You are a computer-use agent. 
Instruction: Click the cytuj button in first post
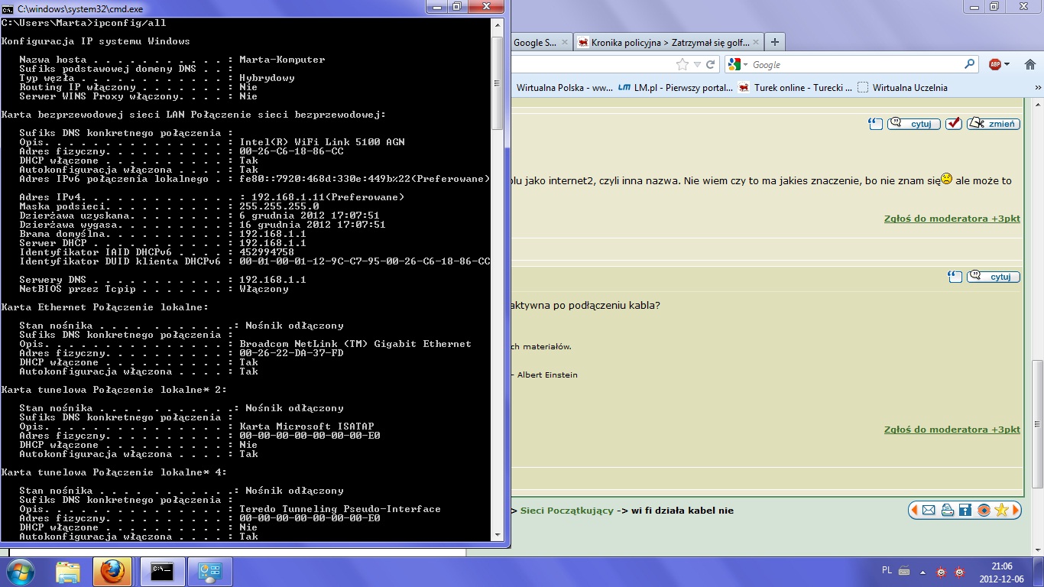tap(914, 124)
